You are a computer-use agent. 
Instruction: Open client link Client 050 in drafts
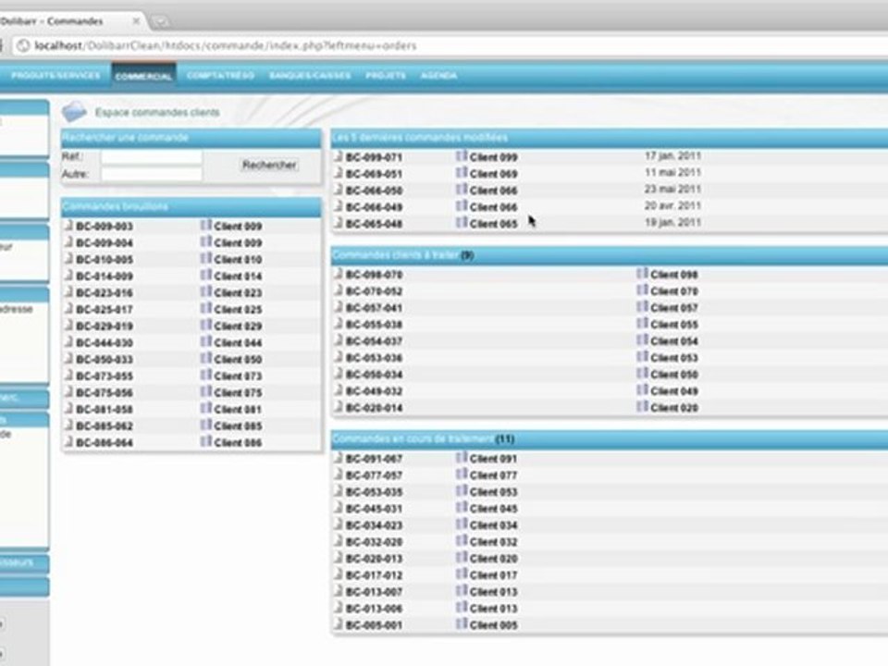pyautogui.click(x=238, y=360)
